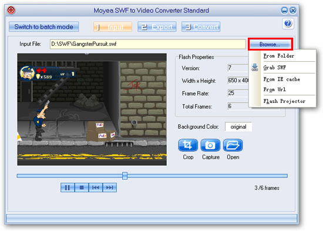Viewport: 323px width, 231px height.
Task: Minimize the converter window
Action: click(284, 10)
